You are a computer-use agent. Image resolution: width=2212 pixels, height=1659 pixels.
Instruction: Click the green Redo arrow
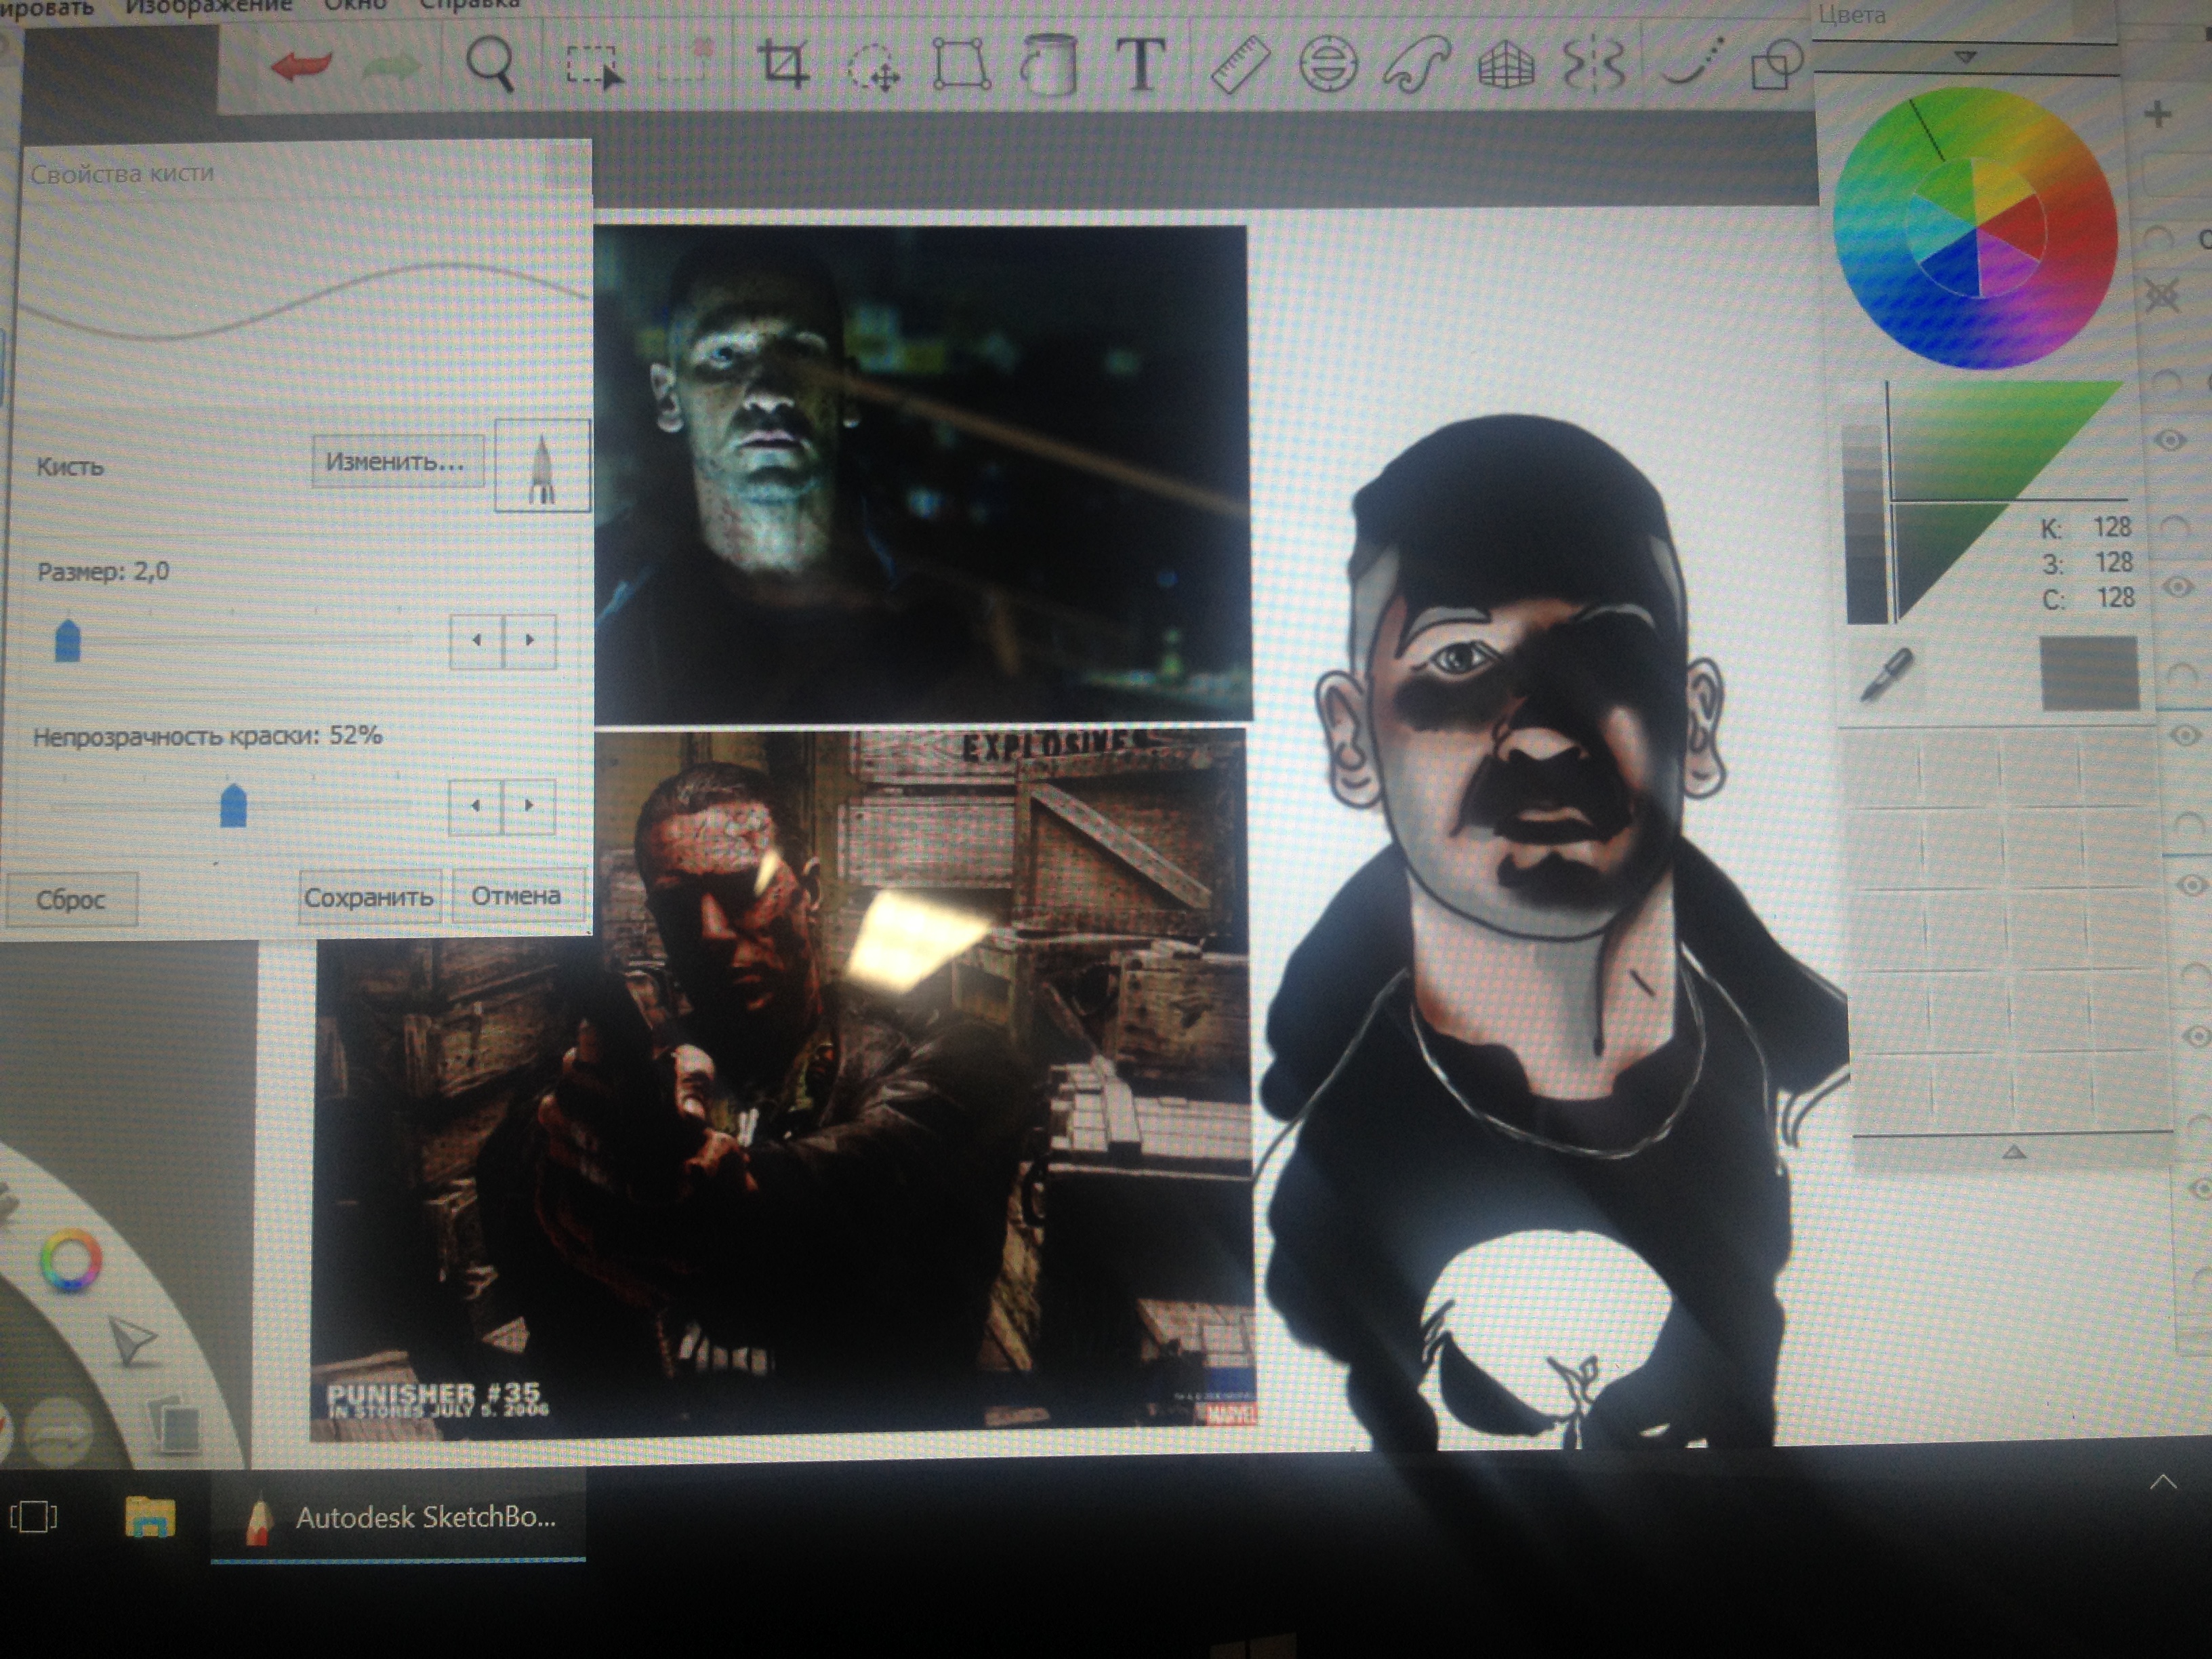coord(391,68)
